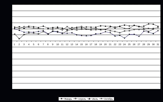163x102 pixels.
Task: Select the Июль triangle point at day 29
Action: point(149,24)
